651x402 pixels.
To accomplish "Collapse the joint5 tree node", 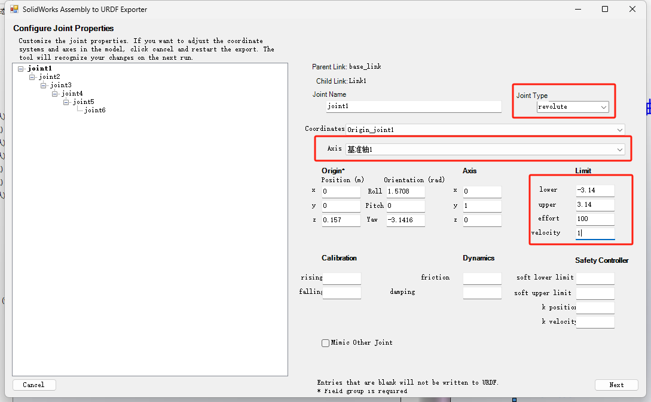I will click(66, 102).
